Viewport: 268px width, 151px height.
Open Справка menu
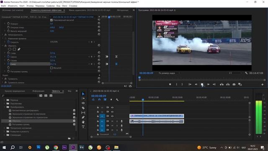tap(73, 6)
